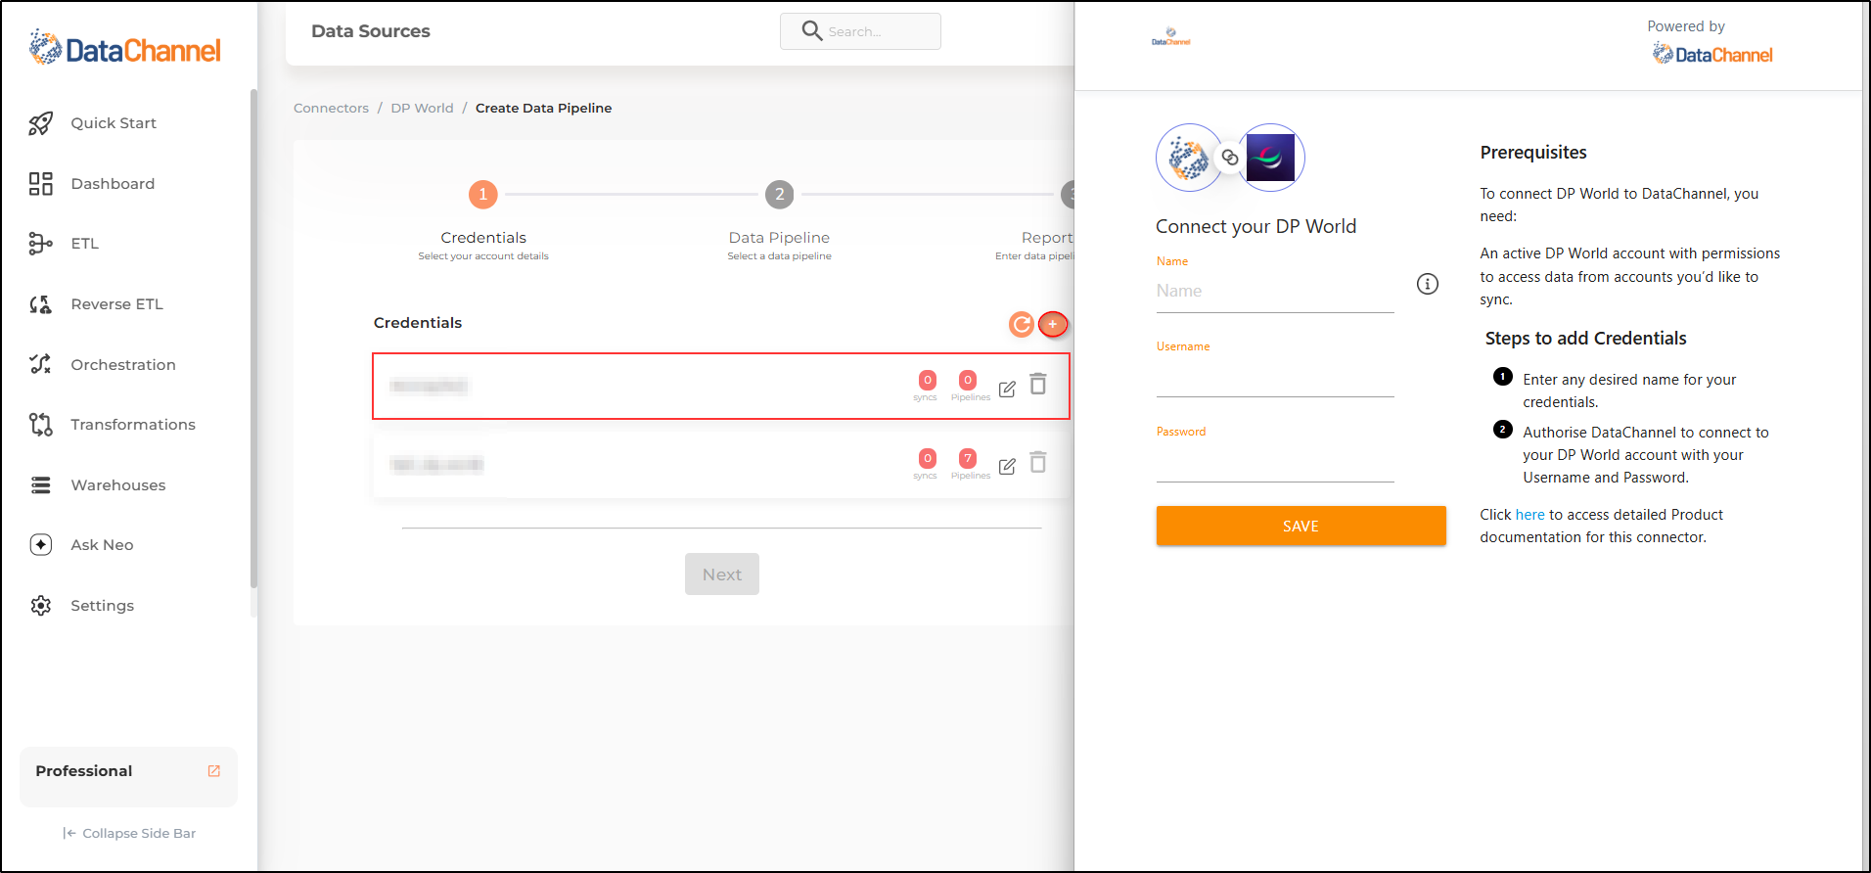Click Pipelines badge on first credential
Viewport: 1871px width, 873px height.
tap(967, 380)
